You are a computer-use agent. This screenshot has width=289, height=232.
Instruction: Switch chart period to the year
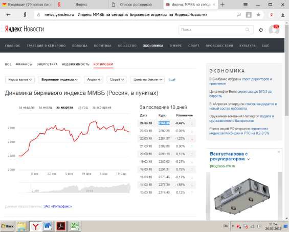(83, 108)
